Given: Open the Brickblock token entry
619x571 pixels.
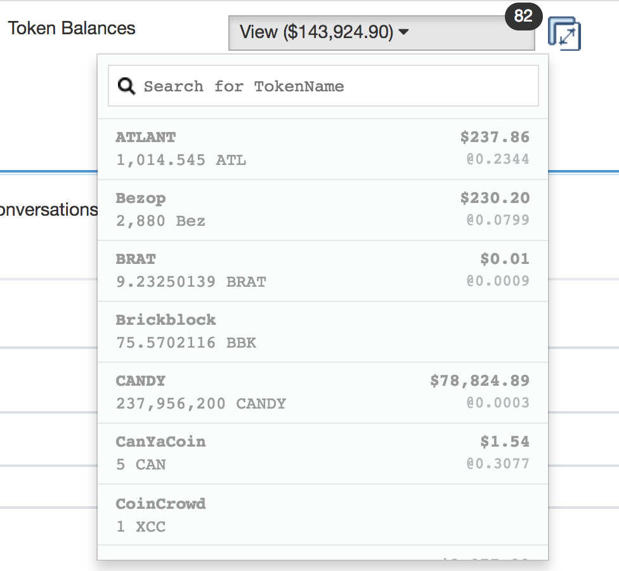Looking at the screenshot, I should tap(322, 331).
